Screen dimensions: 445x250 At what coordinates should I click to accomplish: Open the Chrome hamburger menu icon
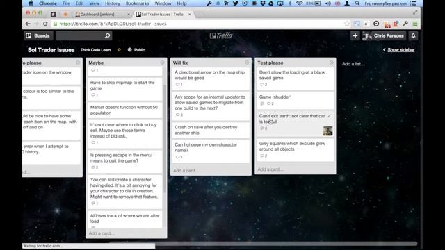[x=415, y=24]
